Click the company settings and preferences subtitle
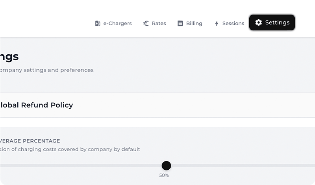315x185 pixels. [47, 70]
